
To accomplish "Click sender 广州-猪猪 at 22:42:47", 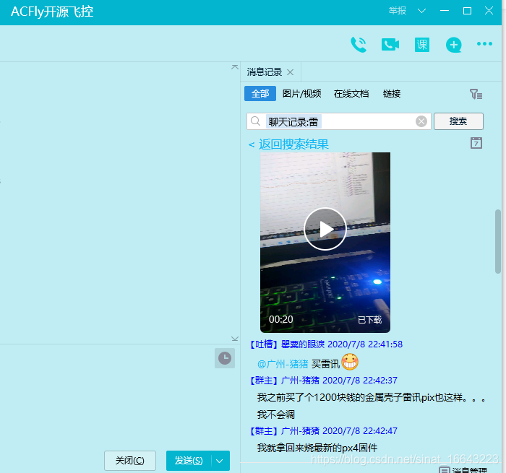I will 300,431.
